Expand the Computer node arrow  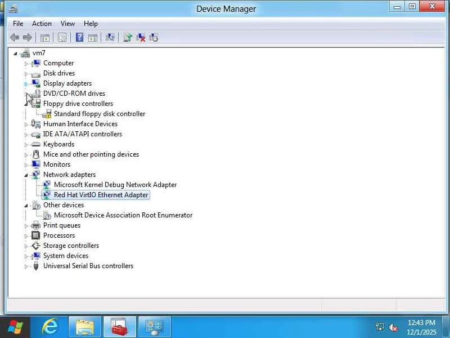(26, 64)
